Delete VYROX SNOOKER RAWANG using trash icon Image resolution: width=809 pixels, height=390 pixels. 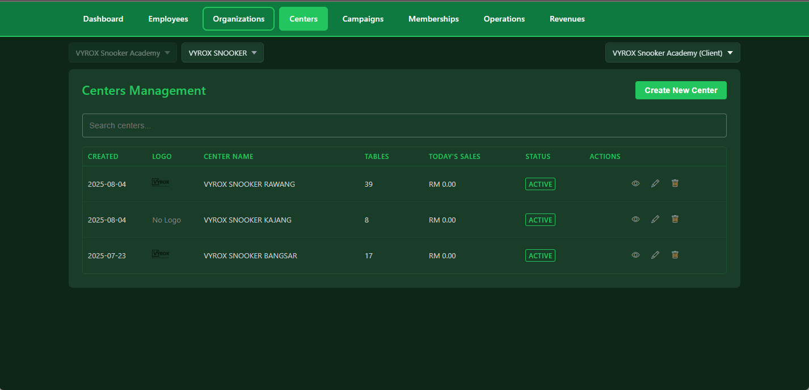point(675,183)
